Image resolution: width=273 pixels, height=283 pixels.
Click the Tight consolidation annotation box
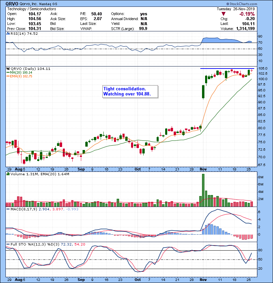click(x=130, y=91)
